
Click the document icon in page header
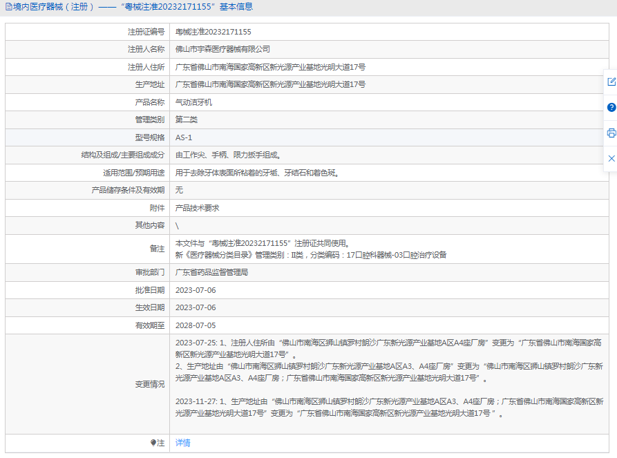pos(9,7)
